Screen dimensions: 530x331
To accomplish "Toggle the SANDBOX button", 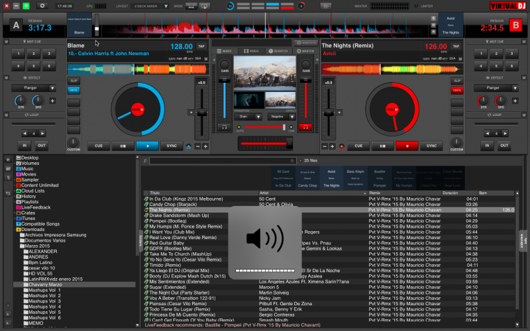I will pos(306,42).
